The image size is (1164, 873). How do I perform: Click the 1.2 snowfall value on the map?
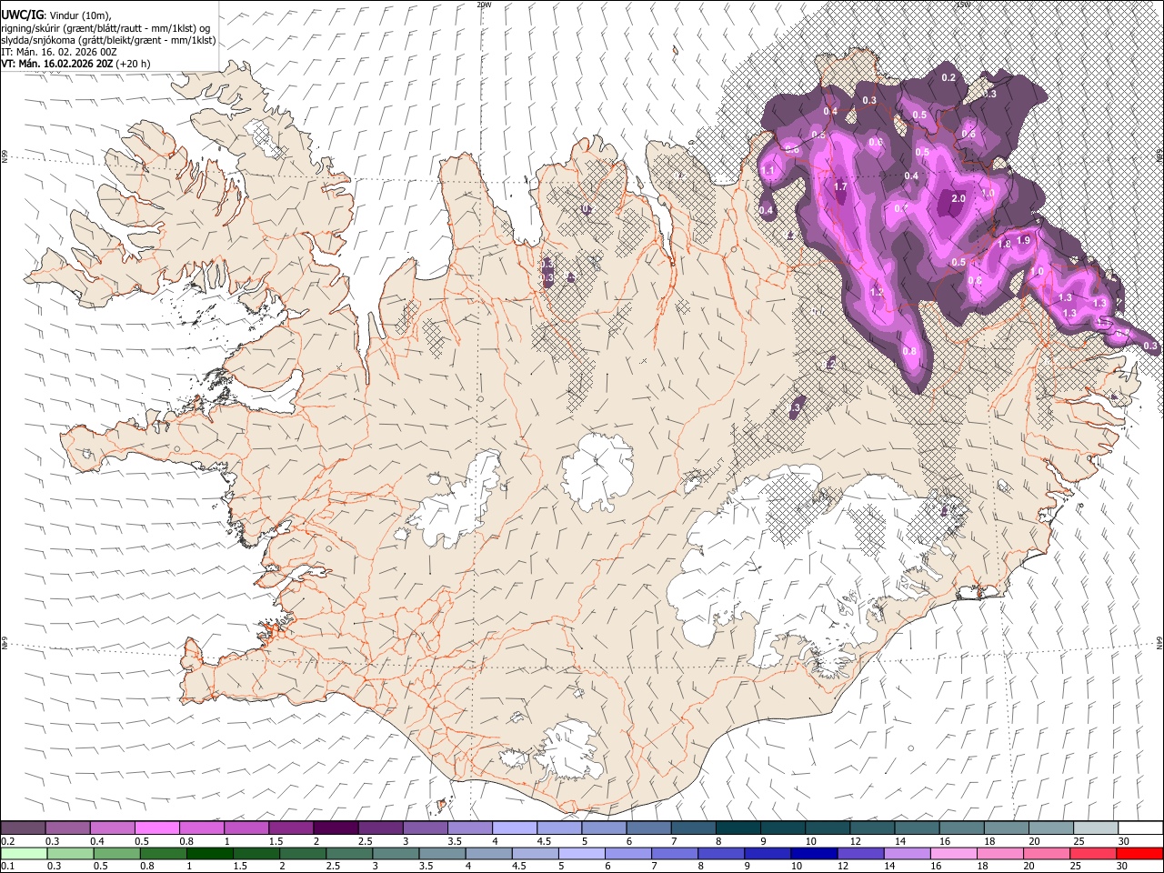pos(877,292)
